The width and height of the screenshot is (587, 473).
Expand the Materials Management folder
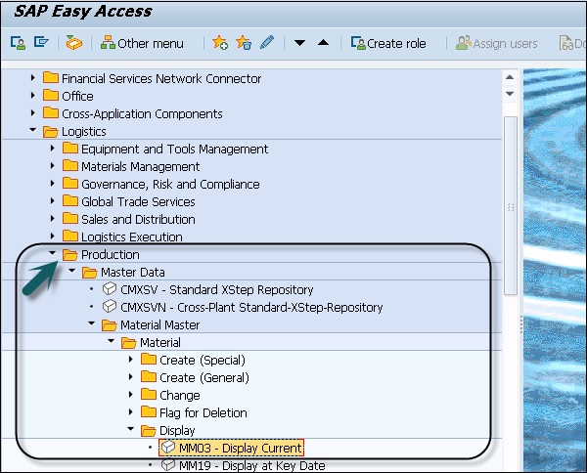coord(54,166)
